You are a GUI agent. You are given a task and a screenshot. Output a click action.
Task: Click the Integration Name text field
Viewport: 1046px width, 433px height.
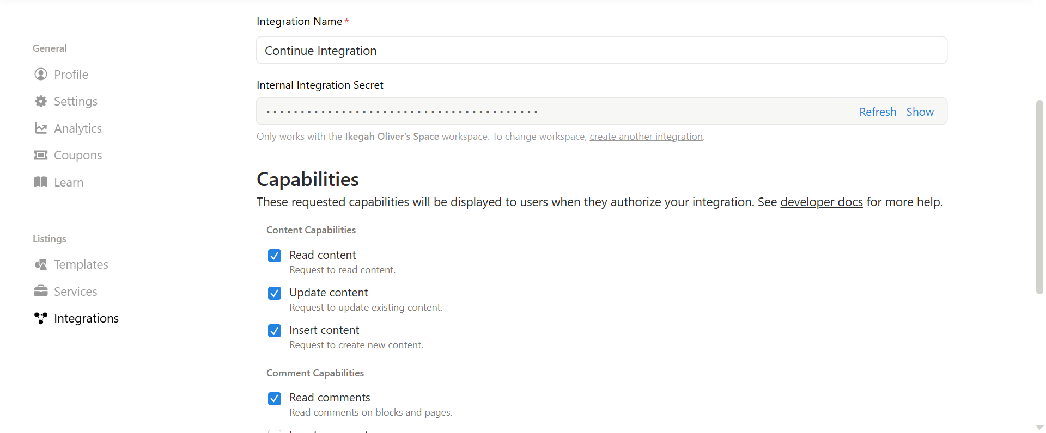pyautogui.click(x=601, y=51)
